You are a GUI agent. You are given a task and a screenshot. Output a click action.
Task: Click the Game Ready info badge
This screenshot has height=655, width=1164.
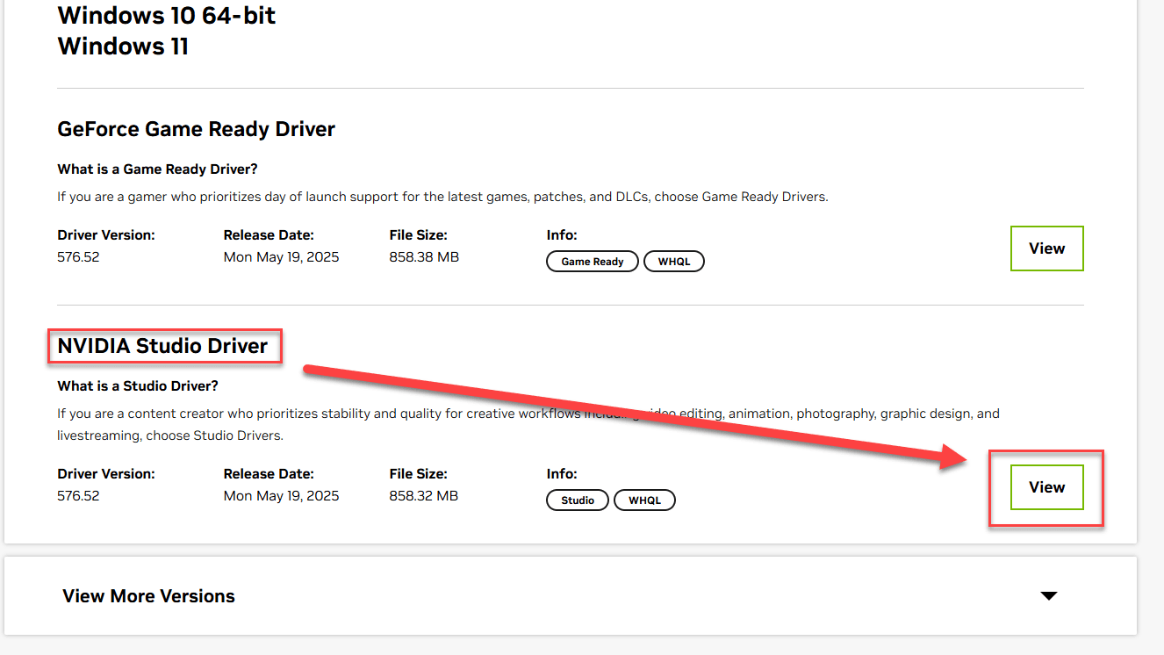click(592, 262)
